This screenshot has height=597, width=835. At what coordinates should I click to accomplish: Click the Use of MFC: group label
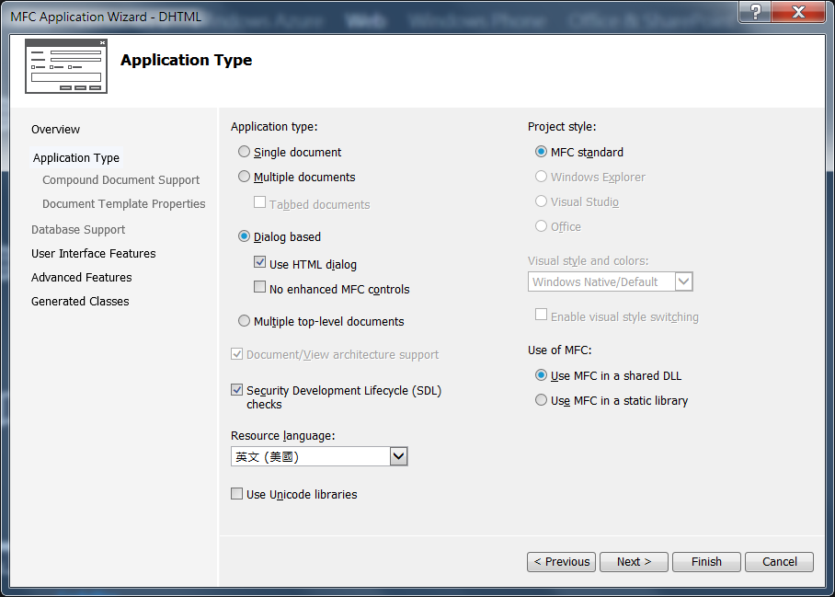pos(560,350)
